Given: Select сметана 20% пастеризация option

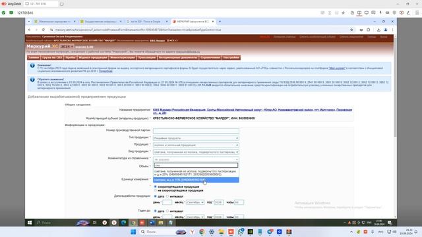Looking at the screenshot, I should [x=196, y=172].
